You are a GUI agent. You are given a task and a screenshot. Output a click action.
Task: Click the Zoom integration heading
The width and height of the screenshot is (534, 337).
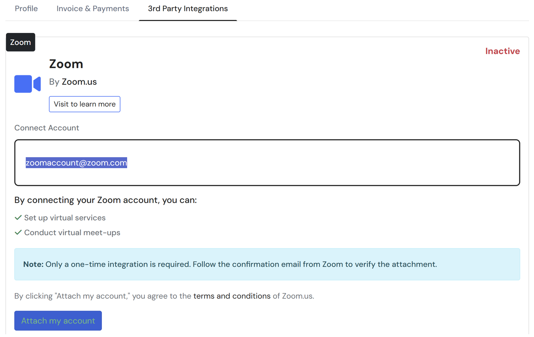pos(66,64)
